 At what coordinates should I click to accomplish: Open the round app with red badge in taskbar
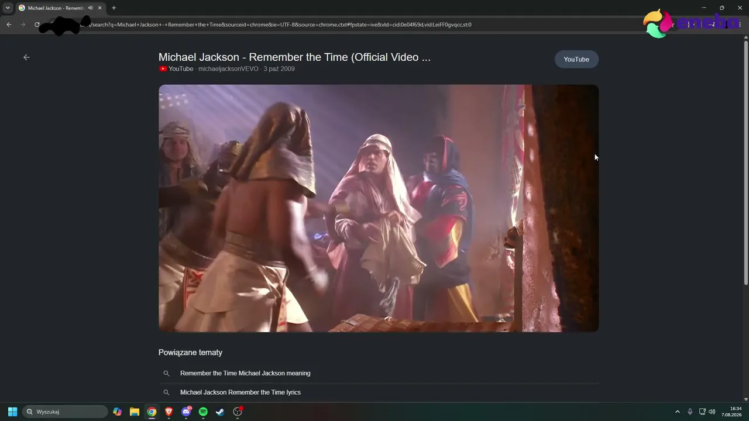(238, 412)
